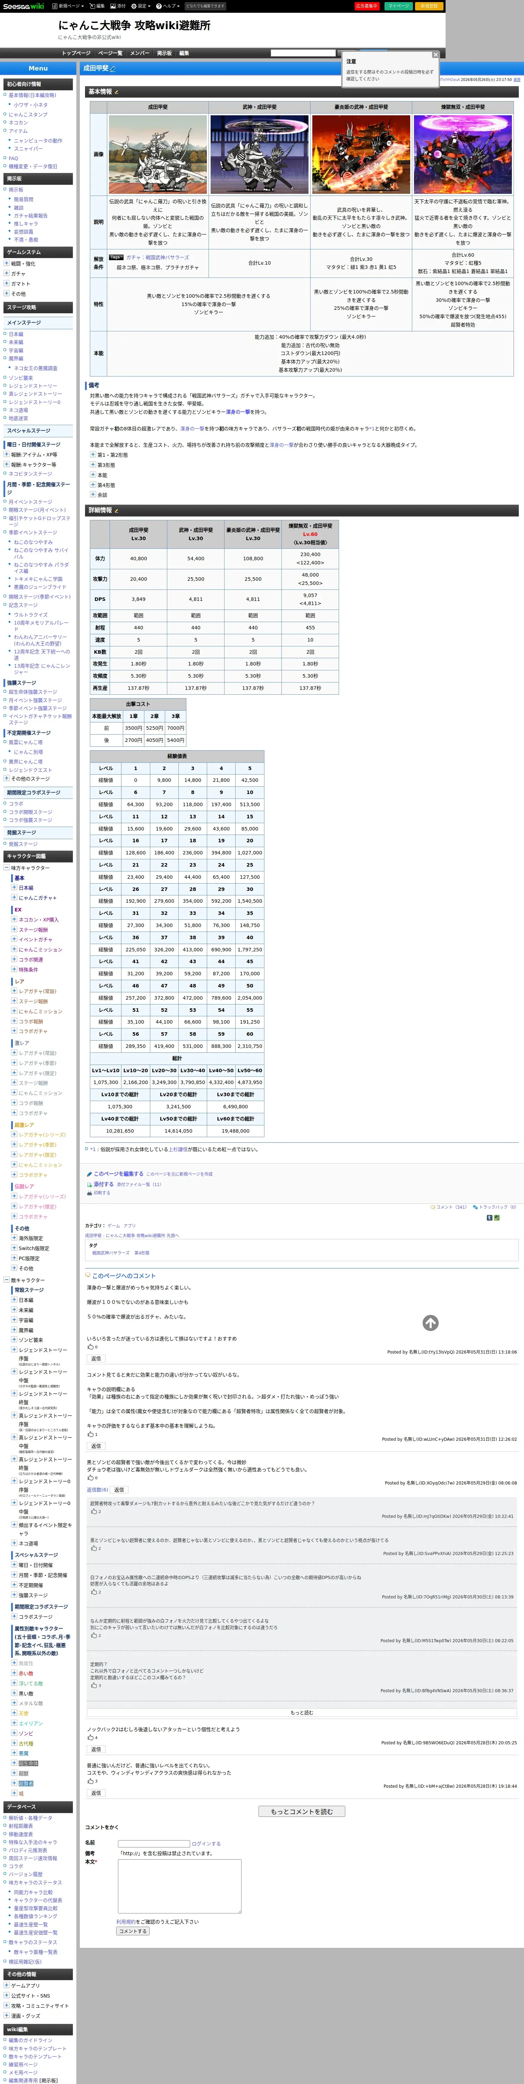Click the 名前 name input field
This screenshot has width=524, height=2084.
click(154, 1844)
